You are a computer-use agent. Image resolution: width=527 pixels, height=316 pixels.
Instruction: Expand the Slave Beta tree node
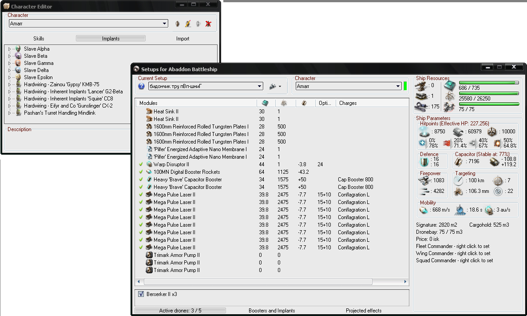click(x=9, y=56)
